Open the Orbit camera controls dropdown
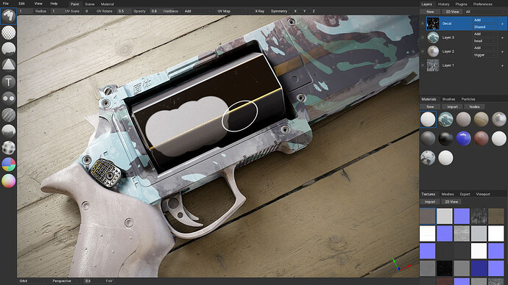Image resolution: width=508 pixels, height=285 pixels. point(32,281)
